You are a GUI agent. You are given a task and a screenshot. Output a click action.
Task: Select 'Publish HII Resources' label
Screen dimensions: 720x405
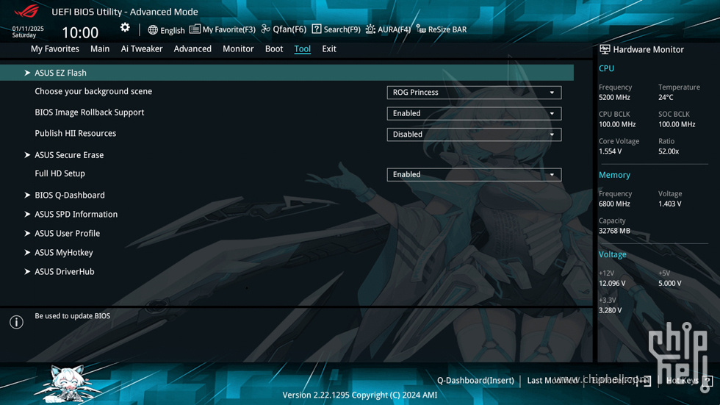point(75,133)
